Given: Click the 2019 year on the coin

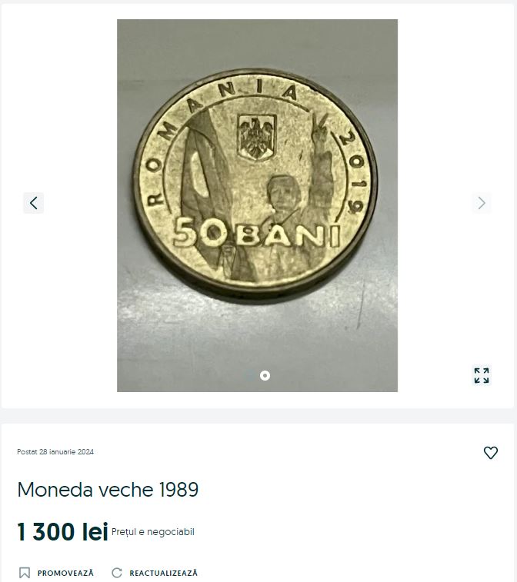Looking at the screenshot, I should tap(354, 171).
